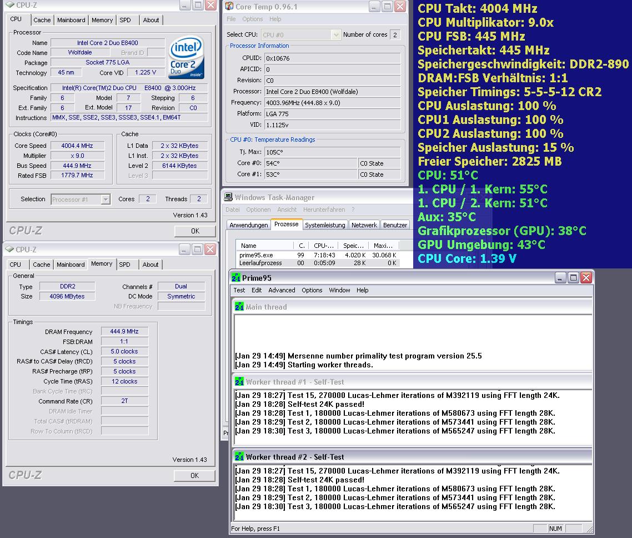Switch to Netzwerk tab in Task-Manager
The width and height of the screenshot is (632, 538).
point(364,225)
